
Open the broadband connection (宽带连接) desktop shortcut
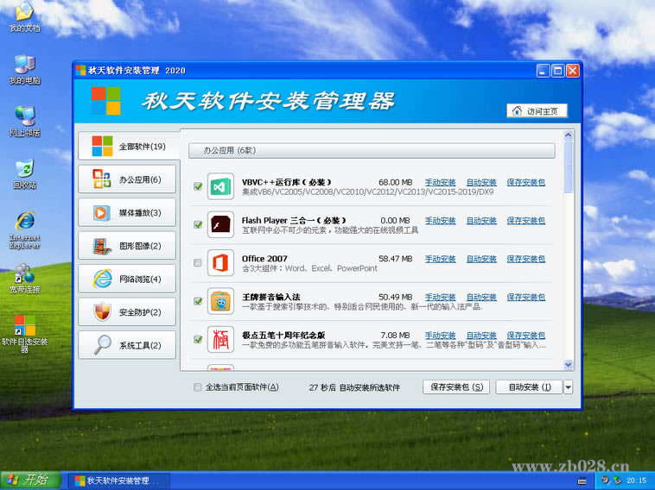tap(25, 278)
